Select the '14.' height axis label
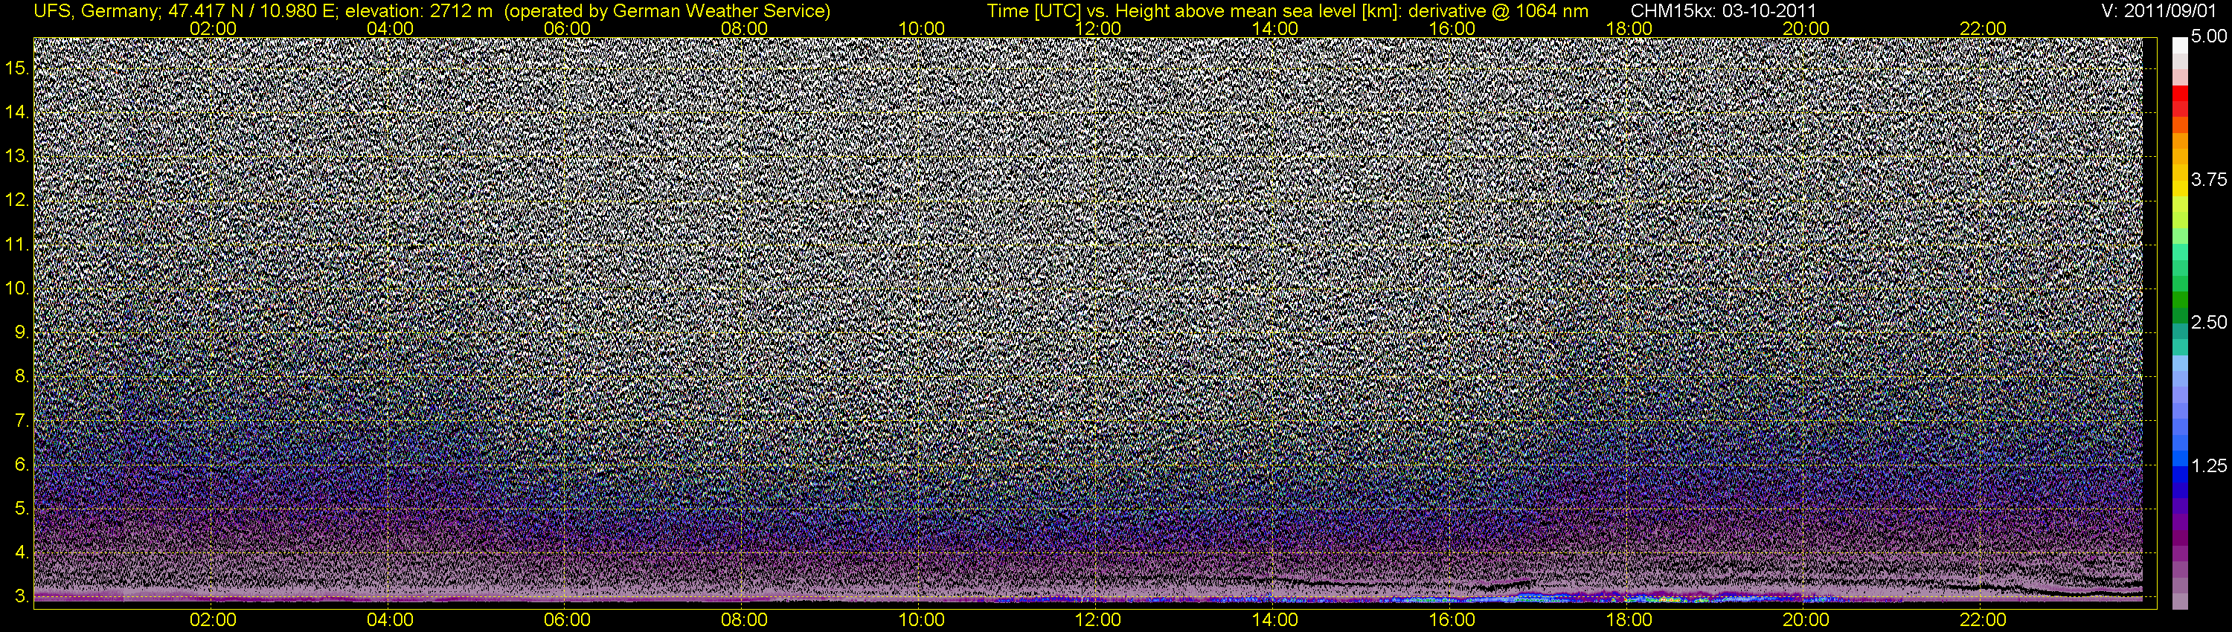The height and width of the screenshot is (632, 2232). coord(18,112)
